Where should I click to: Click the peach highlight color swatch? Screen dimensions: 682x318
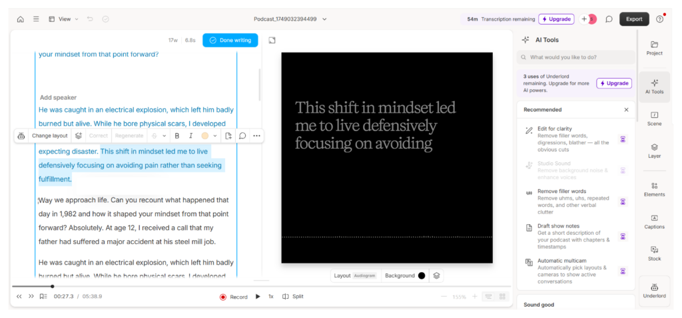pyautogui.click(x=205, y=136)
